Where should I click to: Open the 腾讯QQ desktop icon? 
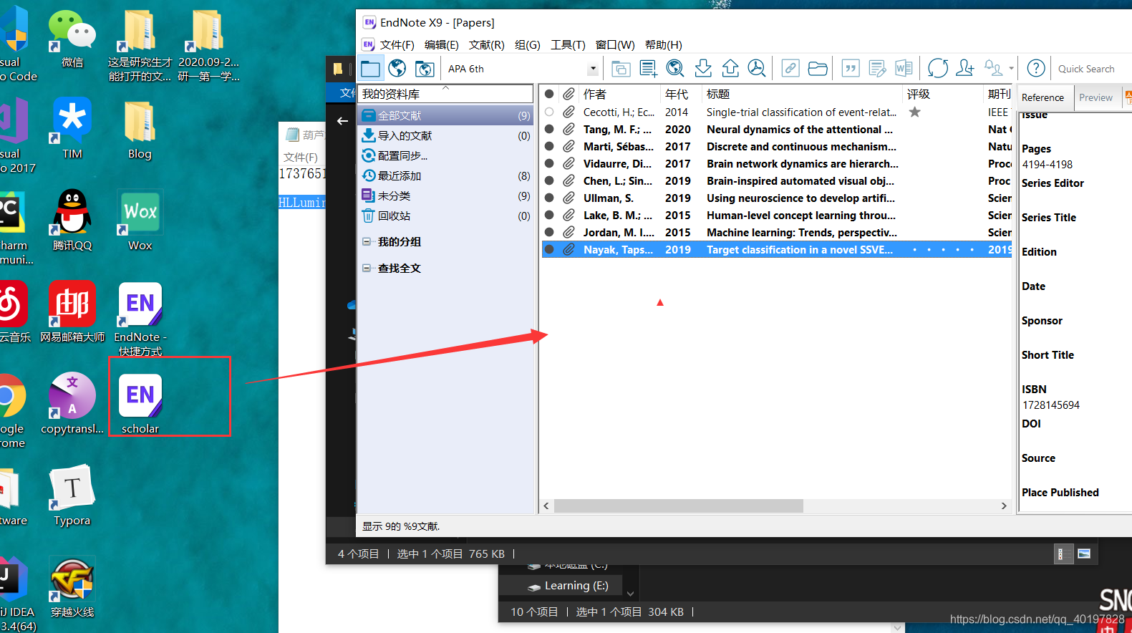tap(72, 221)
